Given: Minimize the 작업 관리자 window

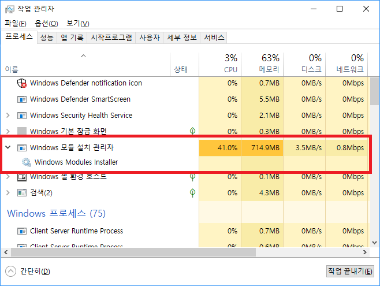Looking at the screenshot, I should coord(314,9).
